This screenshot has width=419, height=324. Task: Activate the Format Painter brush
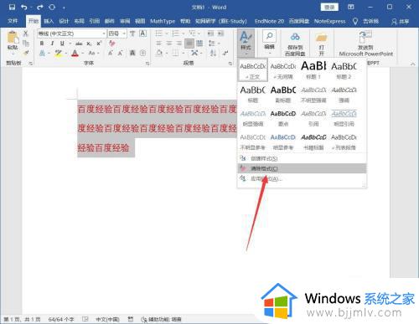click(x=26, y=53)
